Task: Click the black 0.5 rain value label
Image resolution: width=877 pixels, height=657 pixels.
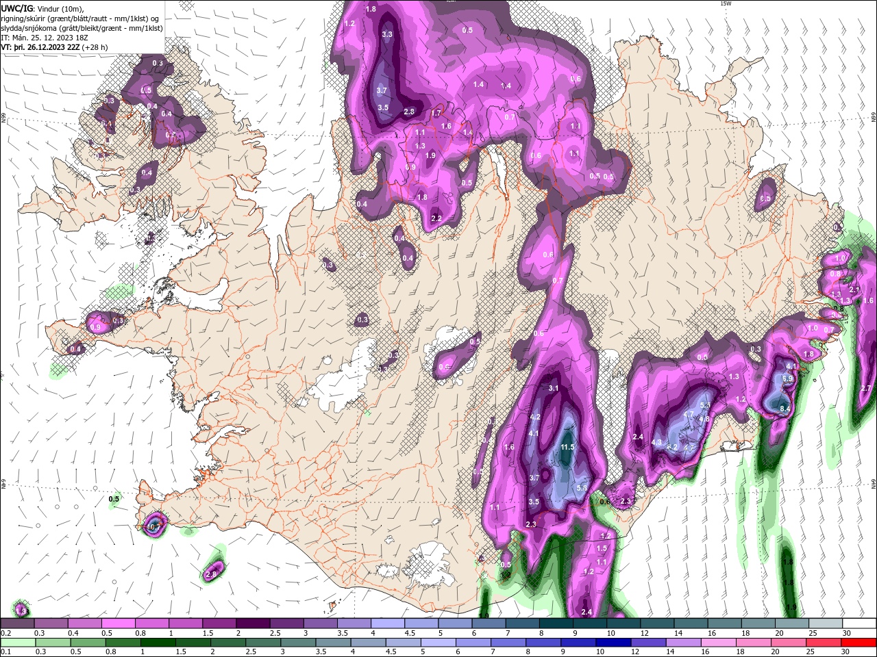Action: [114, 499]
